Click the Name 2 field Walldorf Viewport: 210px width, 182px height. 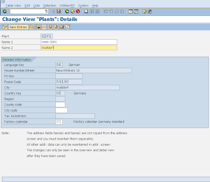click(x=79, y=48)
